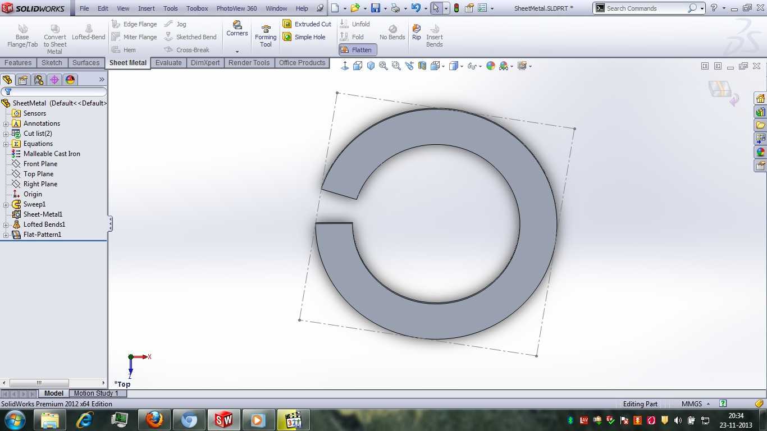Expand the Equations node
This screenshot has height=431, width=767.
point(6,144)
